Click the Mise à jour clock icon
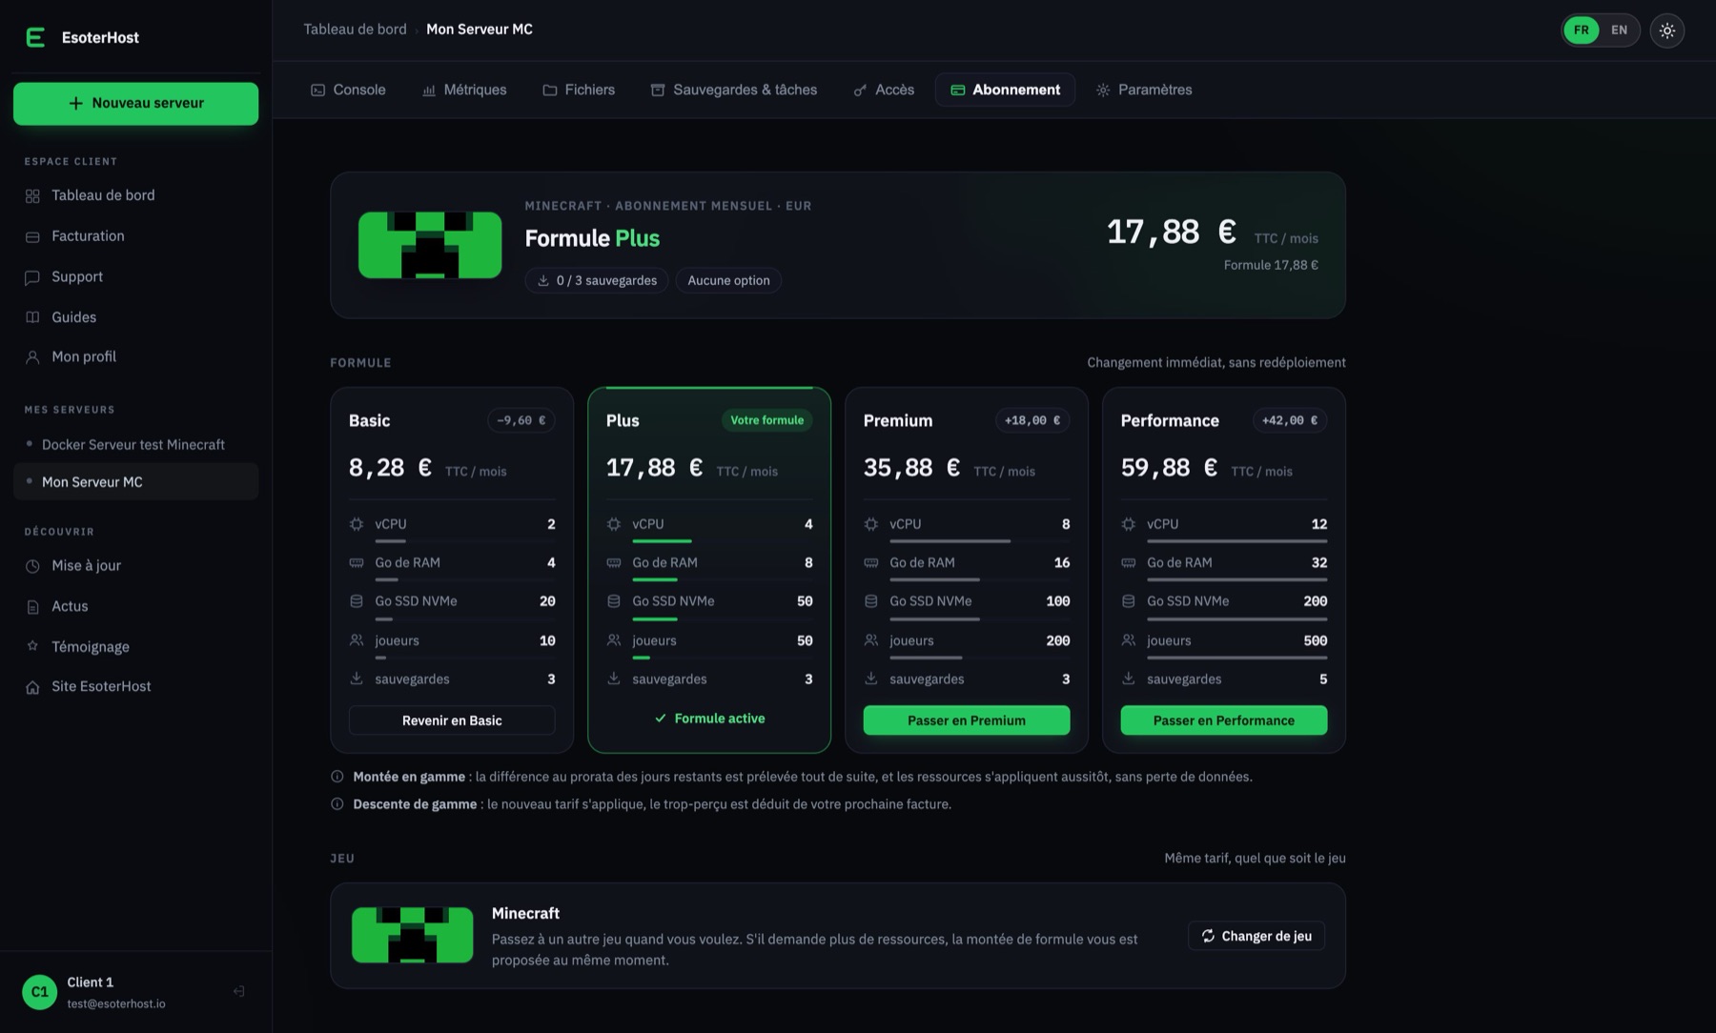Viewport: 1716px width, 1033px height. (x=32, y=566)
